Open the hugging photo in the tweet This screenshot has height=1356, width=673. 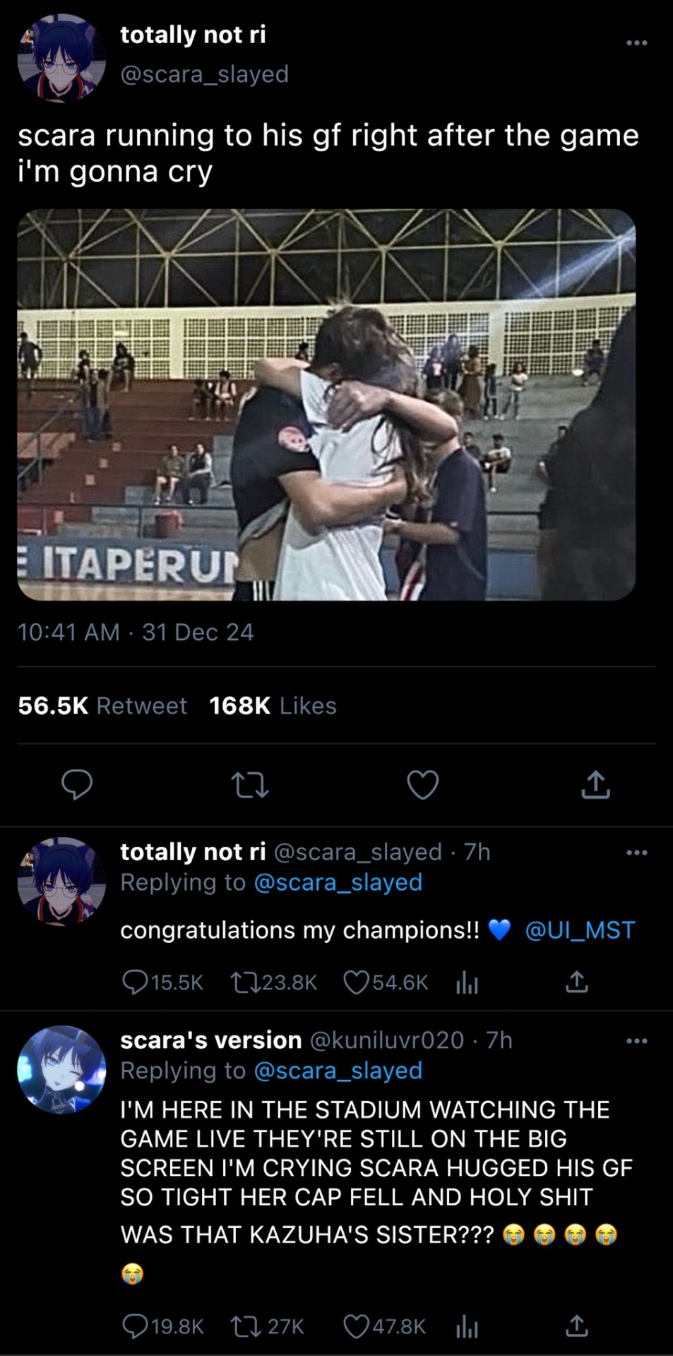click(x=326, y=405)
